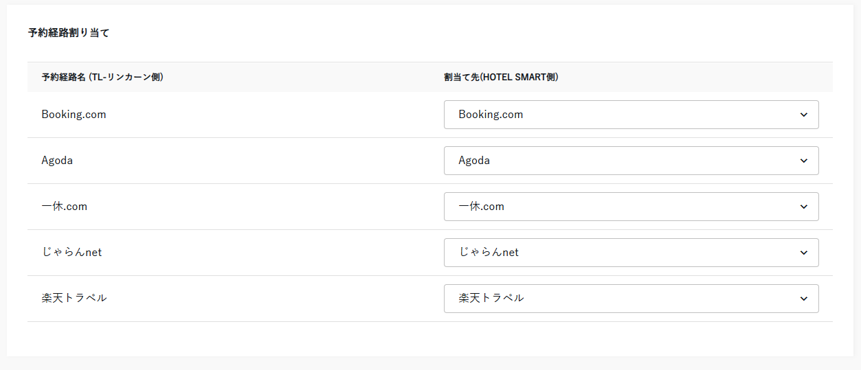This screenshot has width=861, height=370.
Task: Click selected text じゃらんnet inside dropdown
Action: click(489, 253)
